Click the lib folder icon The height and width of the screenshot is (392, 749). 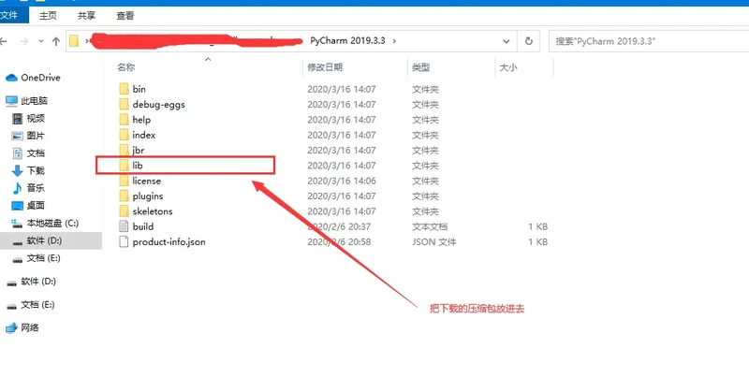pos(124,166)
